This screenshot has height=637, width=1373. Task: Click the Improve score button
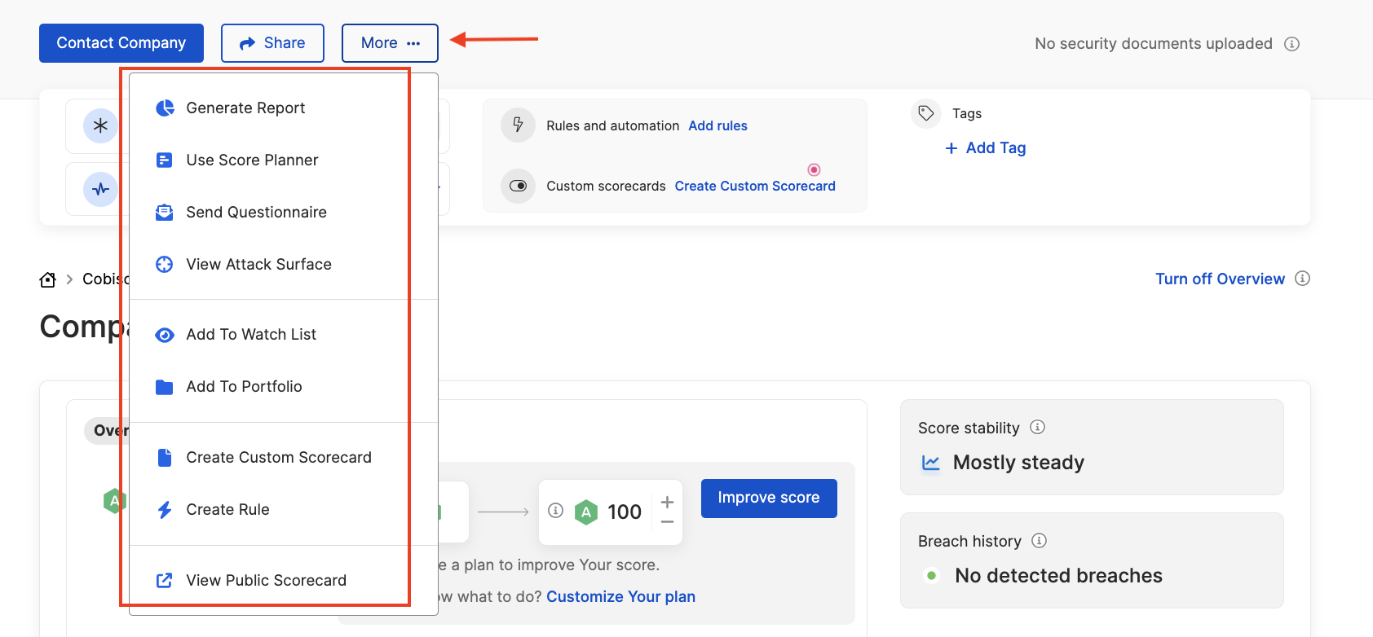point(769,499)
